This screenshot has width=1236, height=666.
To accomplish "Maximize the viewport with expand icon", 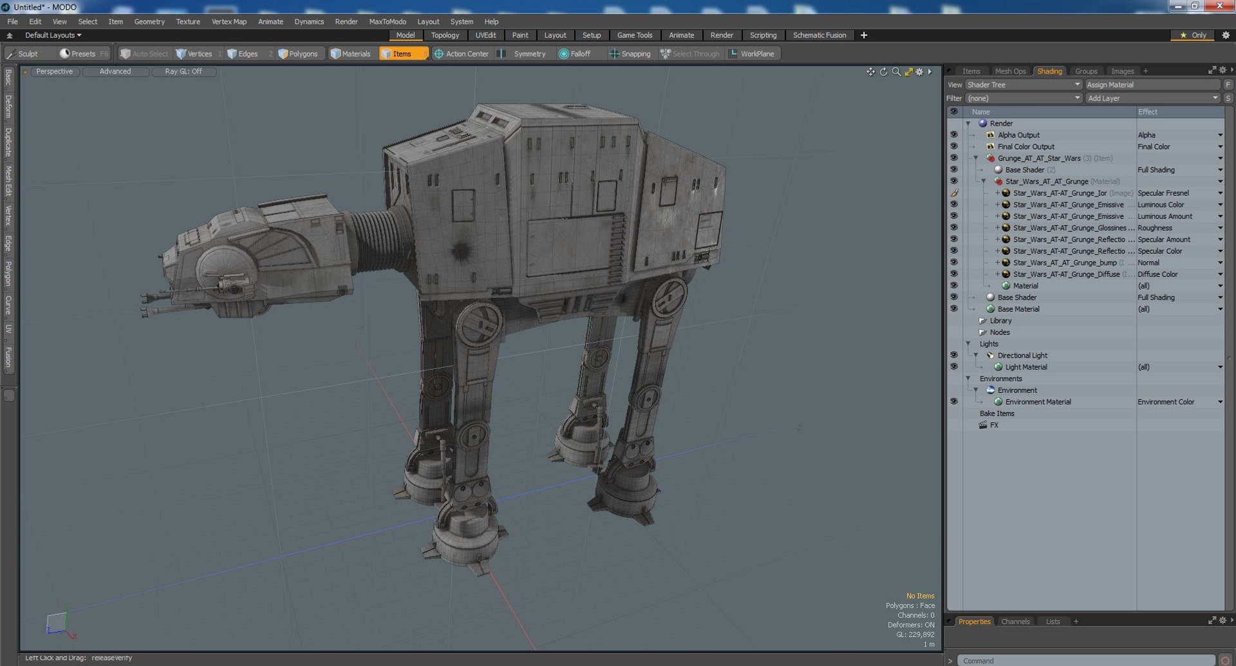I will point(908,71).
